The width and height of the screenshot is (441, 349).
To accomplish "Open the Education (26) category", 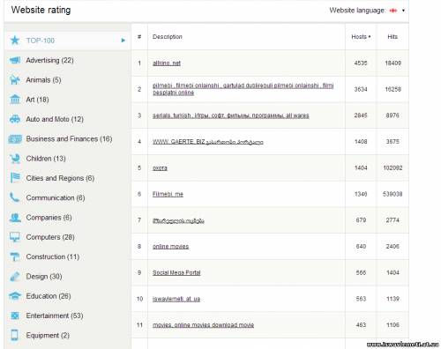I will pyautogui.click(x=49, y=296).
